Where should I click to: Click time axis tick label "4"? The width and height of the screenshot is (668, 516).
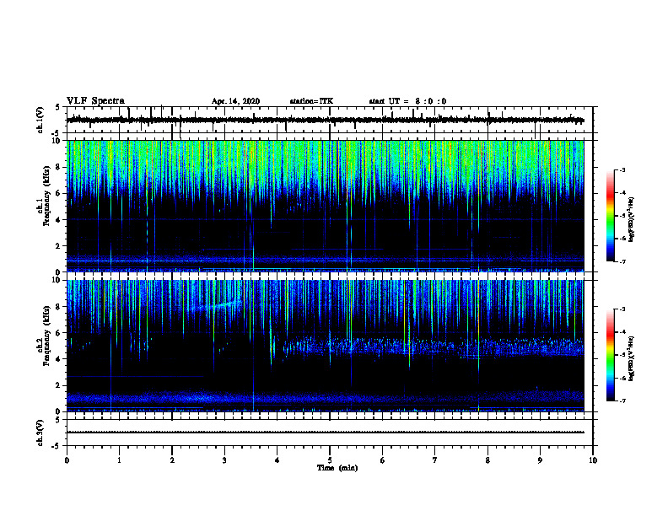tap(277, 460)
